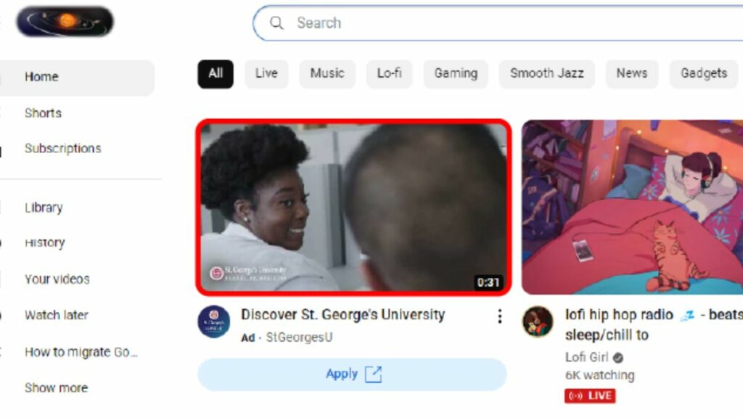The height and width of the screenshot is (418, 743).
Task: Open the History page
Action: tap(45, 243)
